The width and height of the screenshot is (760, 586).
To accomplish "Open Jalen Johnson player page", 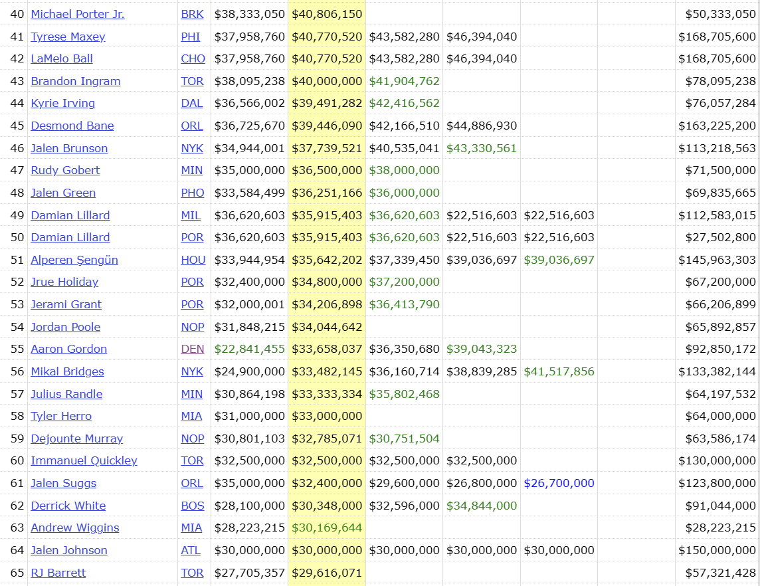I will (69, 550).
